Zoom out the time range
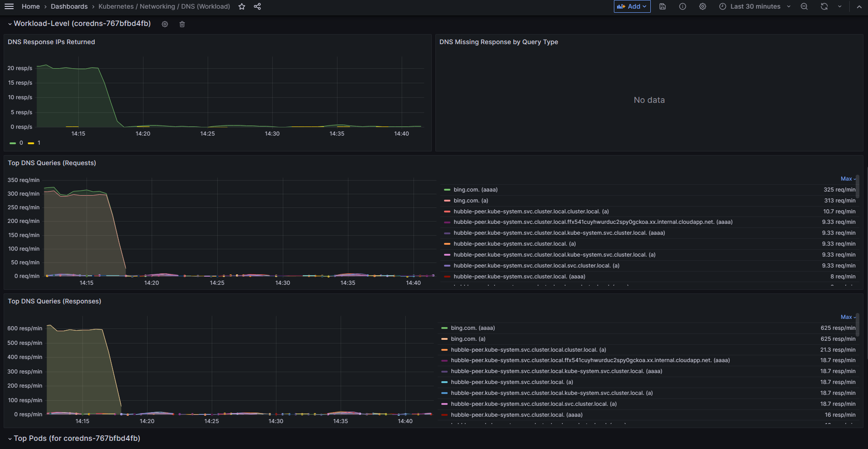This screenshot has height=449, width=868. click(804, 6)
